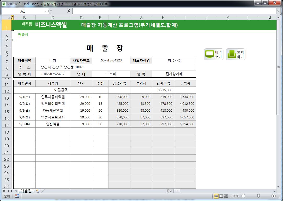Click the 미리보기 print preview button
283x201 pixels.
[x=213, y=54]
